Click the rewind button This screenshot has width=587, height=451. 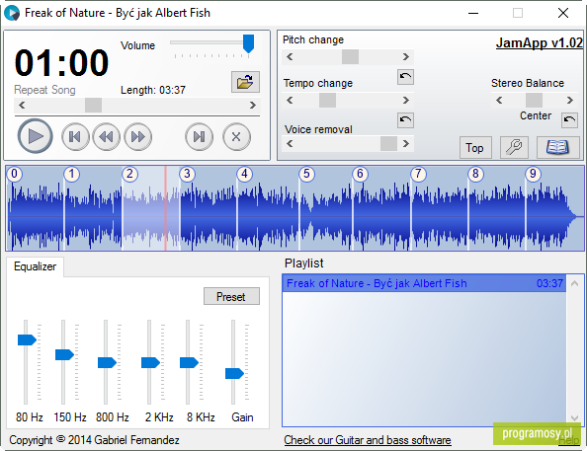[x=107, y=137]
